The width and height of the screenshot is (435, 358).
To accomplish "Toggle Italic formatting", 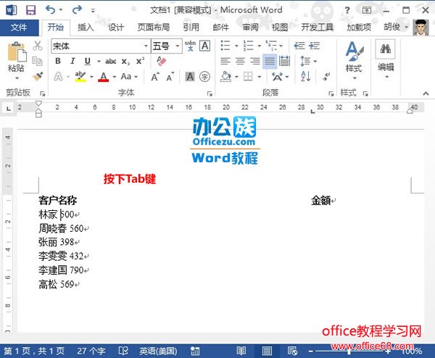I will click(72, 61).
